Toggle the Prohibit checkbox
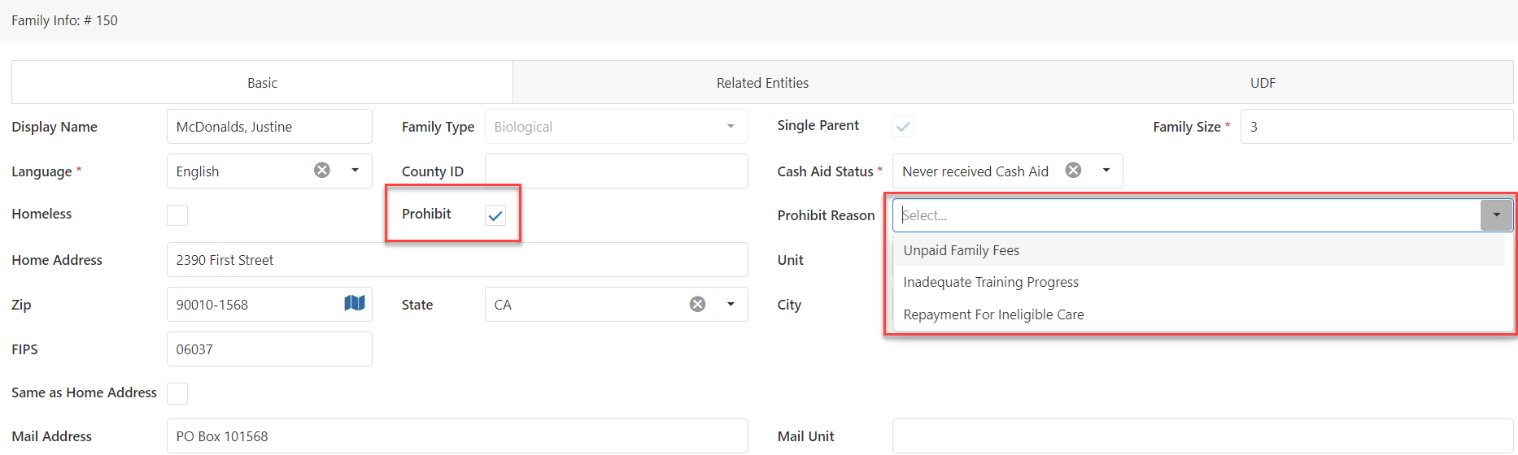This screenshot has width=1518, height=455. pos(495,215)
